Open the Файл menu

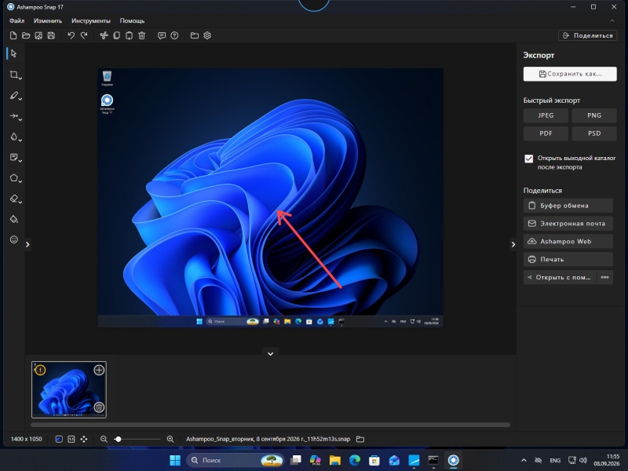tap(16, 21)
